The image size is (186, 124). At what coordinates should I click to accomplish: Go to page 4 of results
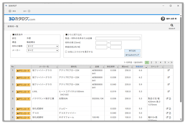(160, 63)
